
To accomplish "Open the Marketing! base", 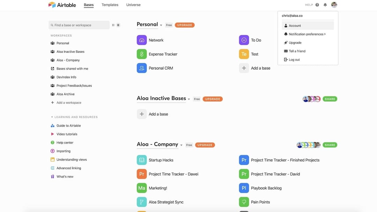I will pyautogui.click(x=156, y=188).
